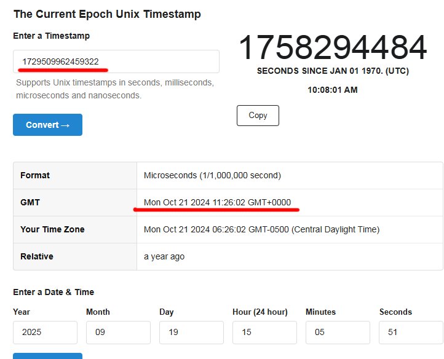This screenshot has width=444, height=359.
Task: Click the Hour (24 hour) field showing 15
Action: click(264, 333)
